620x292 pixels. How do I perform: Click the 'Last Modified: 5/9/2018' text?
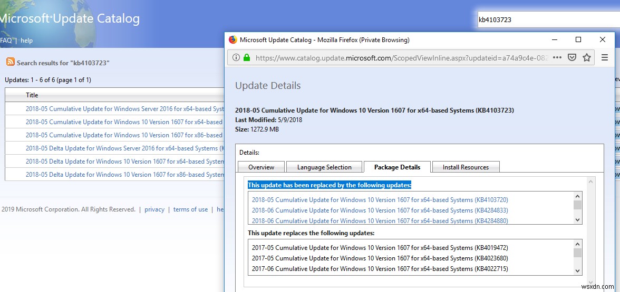coord(268,119)
